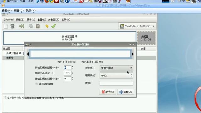Open the VirtualBox Machine (M) menu
This screenshot has width=201, height=113.
tap(7, 11)
